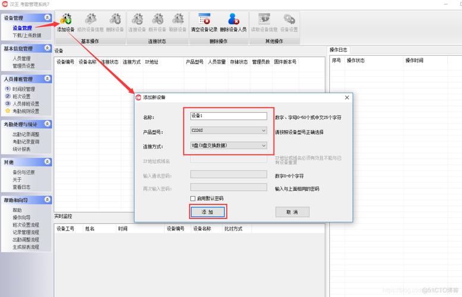
Task: Click the IP地址或域名 input field
Action: 229,159
